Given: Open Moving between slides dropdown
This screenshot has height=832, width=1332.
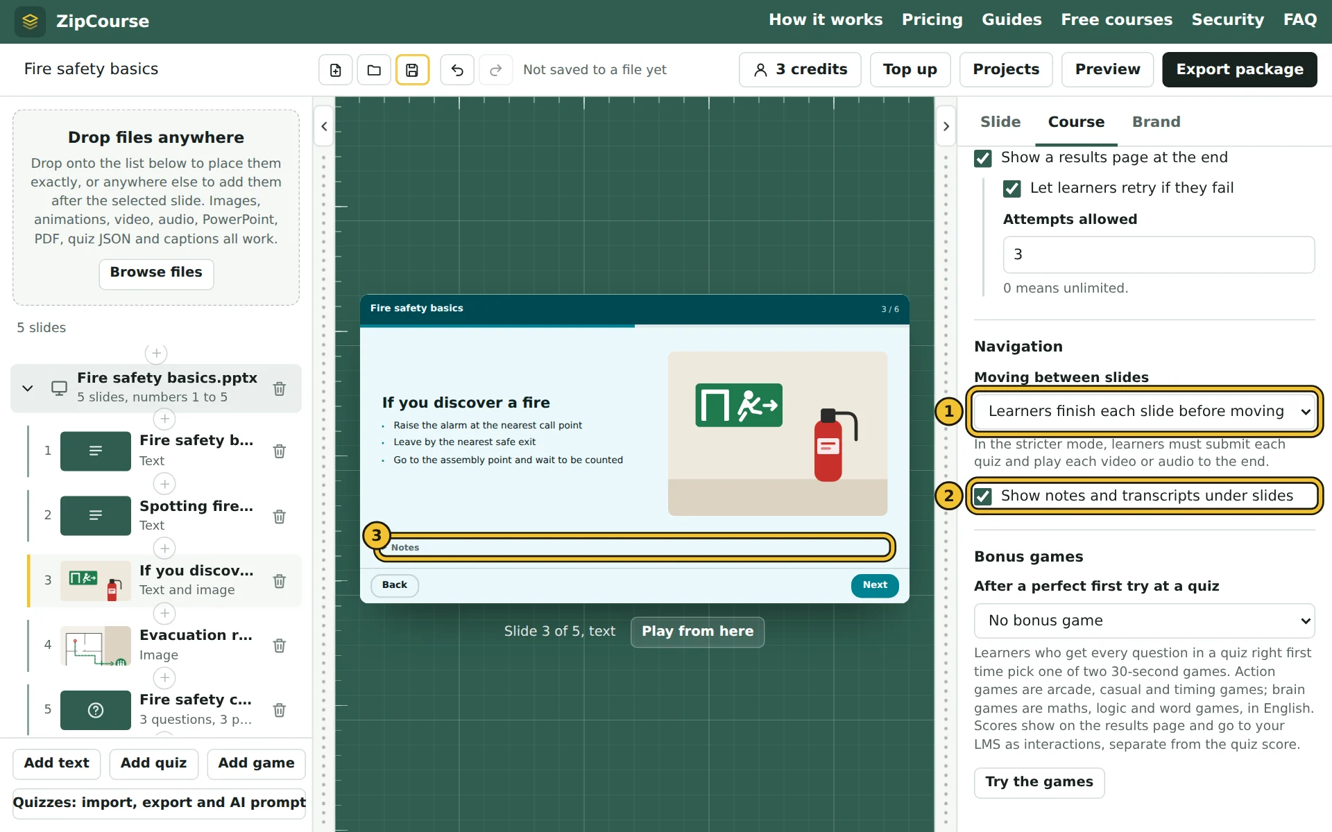Looking at the screenshot, I should pos(1145,411).
